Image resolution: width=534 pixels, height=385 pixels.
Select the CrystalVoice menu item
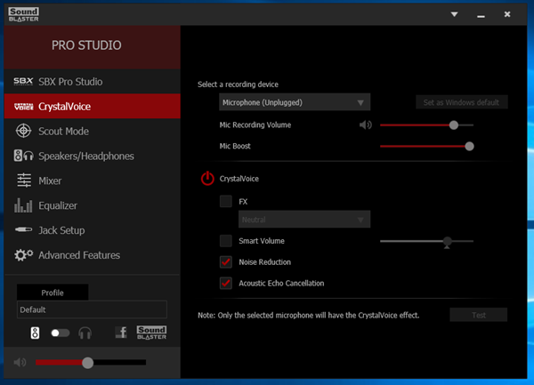click(93, 107)
